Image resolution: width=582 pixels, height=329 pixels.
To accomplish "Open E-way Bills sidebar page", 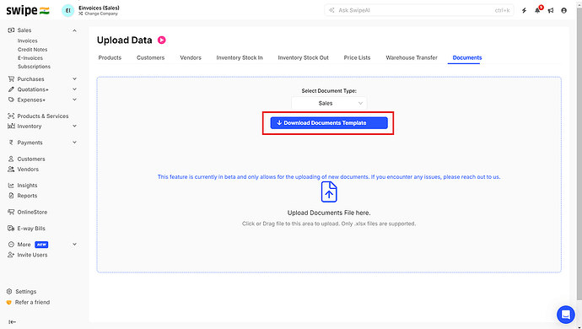I will tap(31, 229).
